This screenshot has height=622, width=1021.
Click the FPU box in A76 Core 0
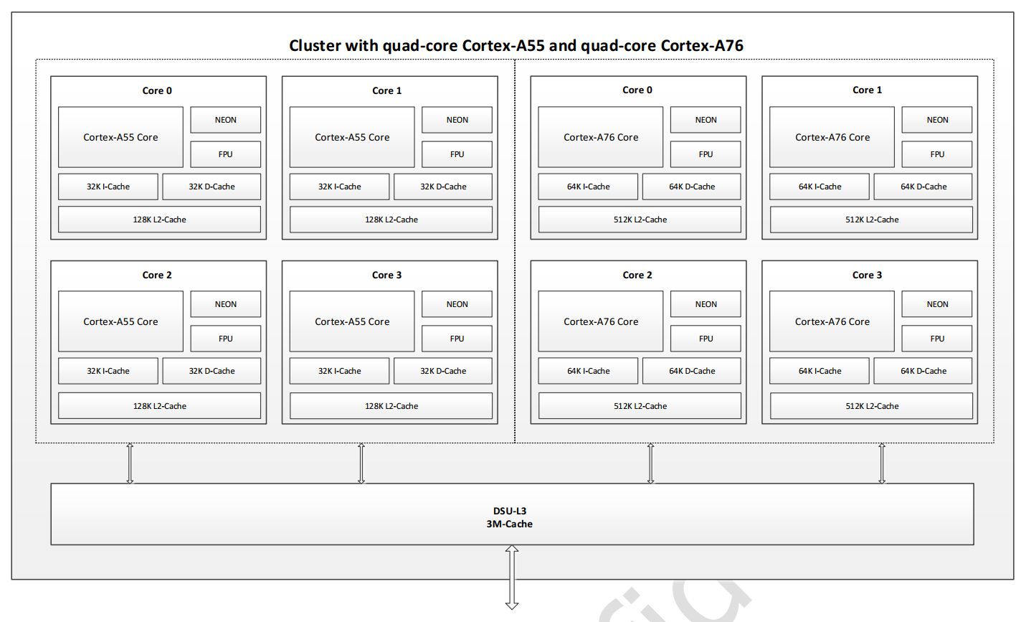tap(706, 154)
